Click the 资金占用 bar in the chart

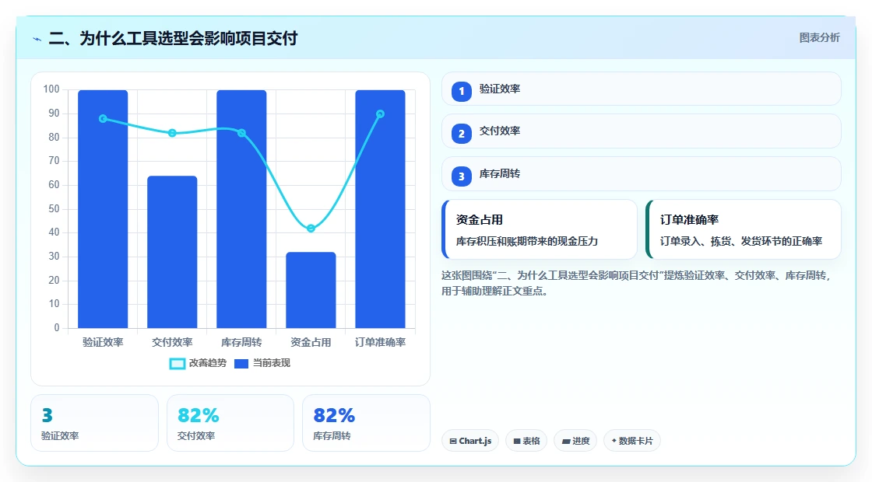[311, 290]
